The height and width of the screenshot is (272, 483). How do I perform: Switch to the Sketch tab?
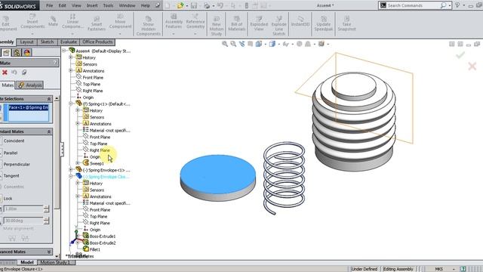[47, 42]
